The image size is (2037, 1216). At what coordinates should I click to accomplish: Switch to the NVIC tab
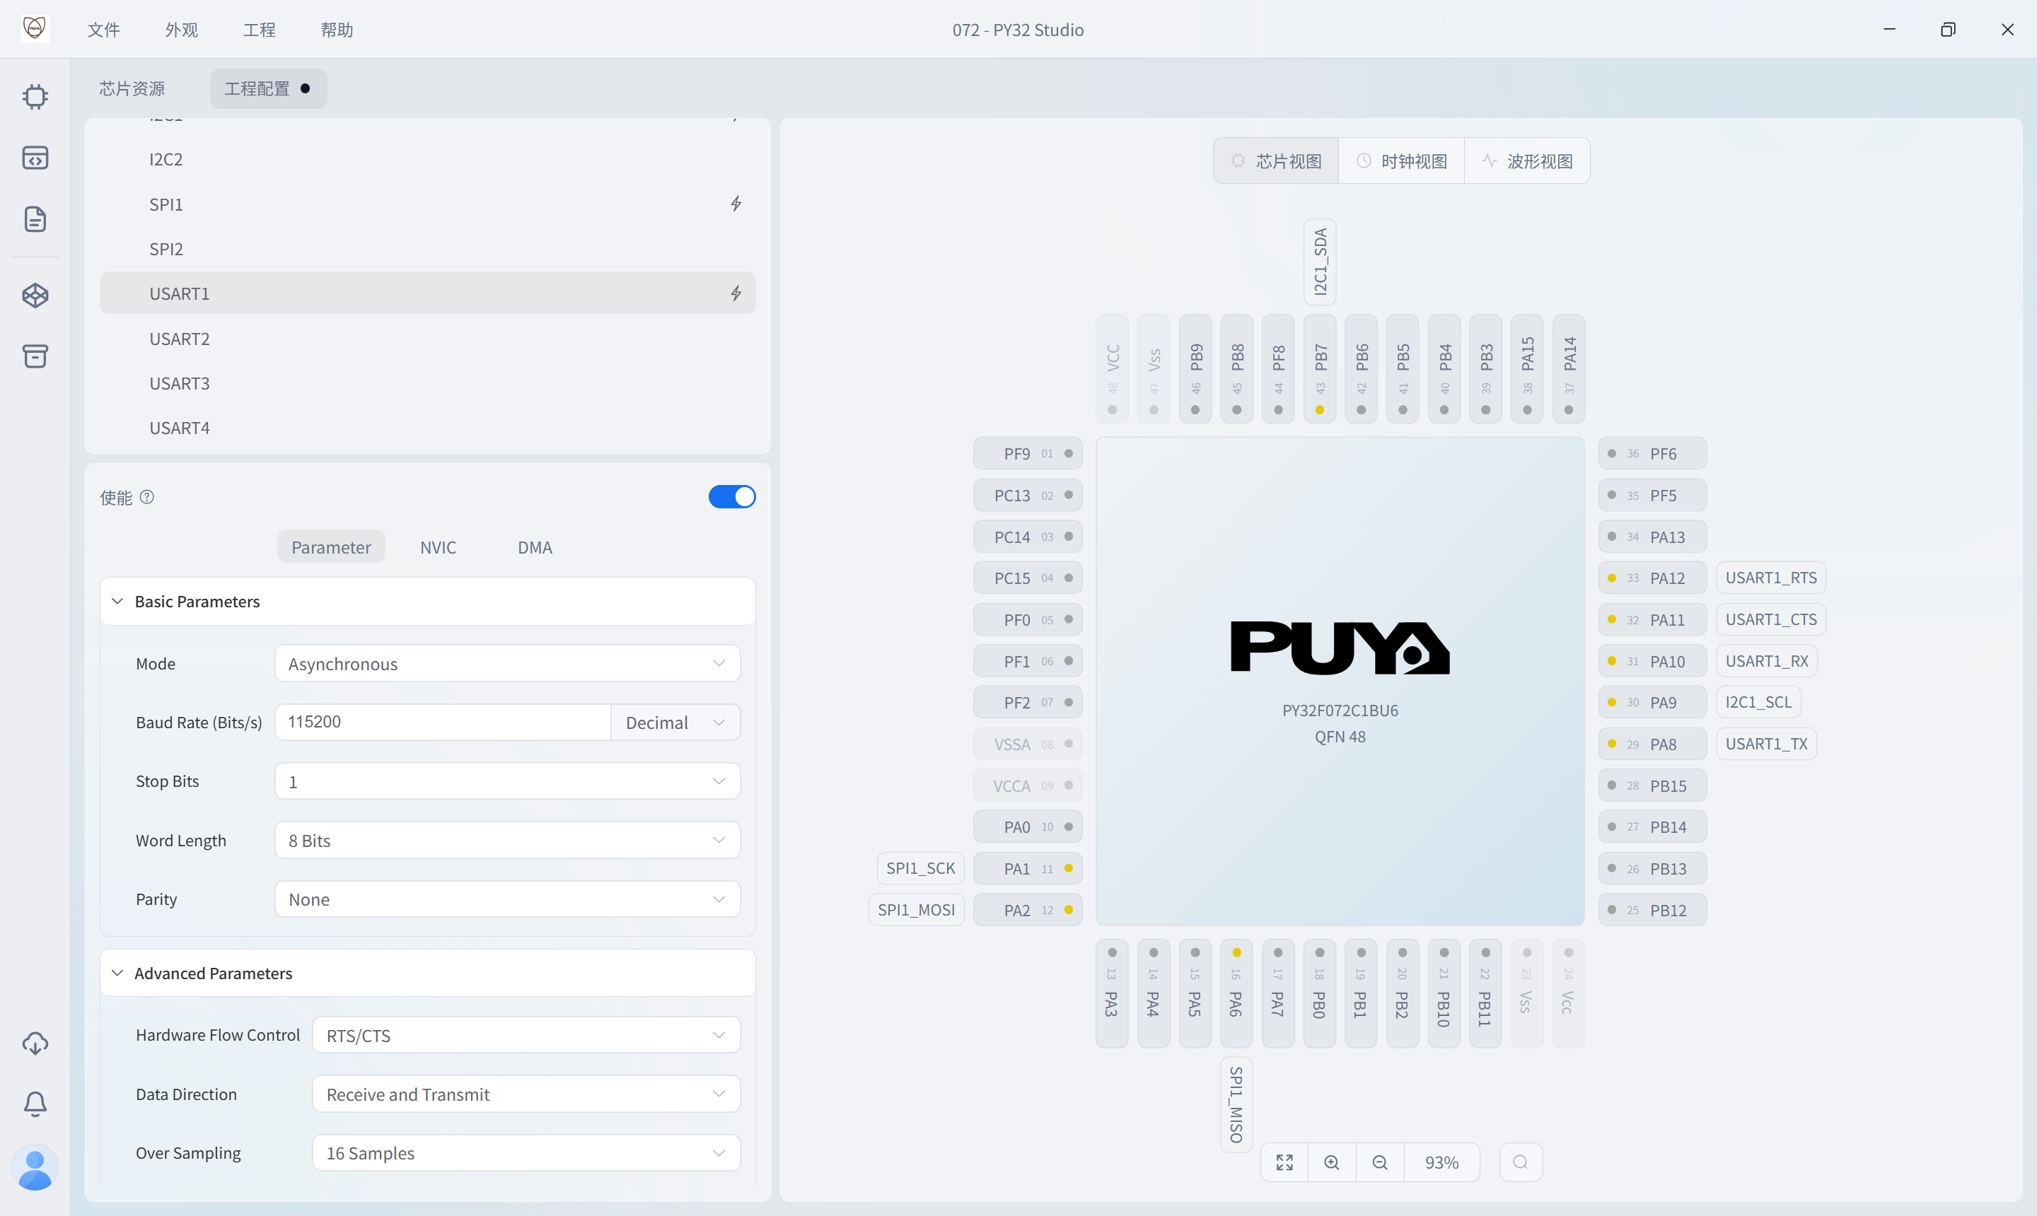(x=438, y=547)
